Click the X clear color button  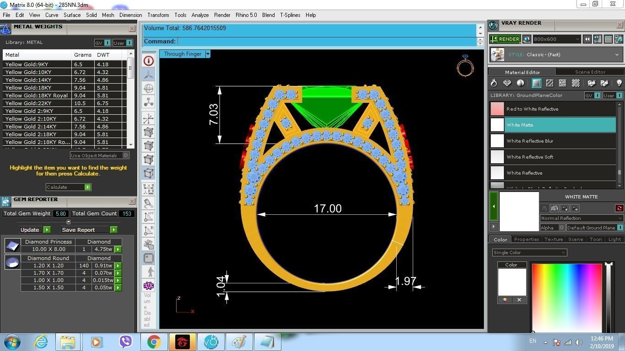[x=519, y=300]
